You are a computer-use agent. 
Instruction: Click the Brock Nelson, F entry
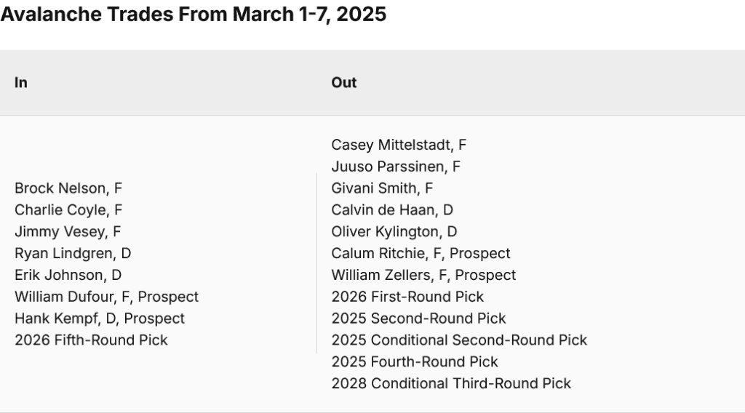[68, 188]
